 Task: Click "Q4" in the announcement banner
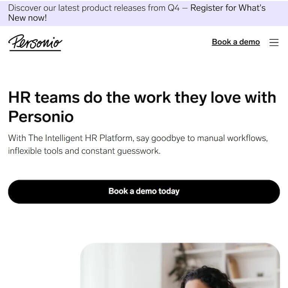(x=173, y=8)
